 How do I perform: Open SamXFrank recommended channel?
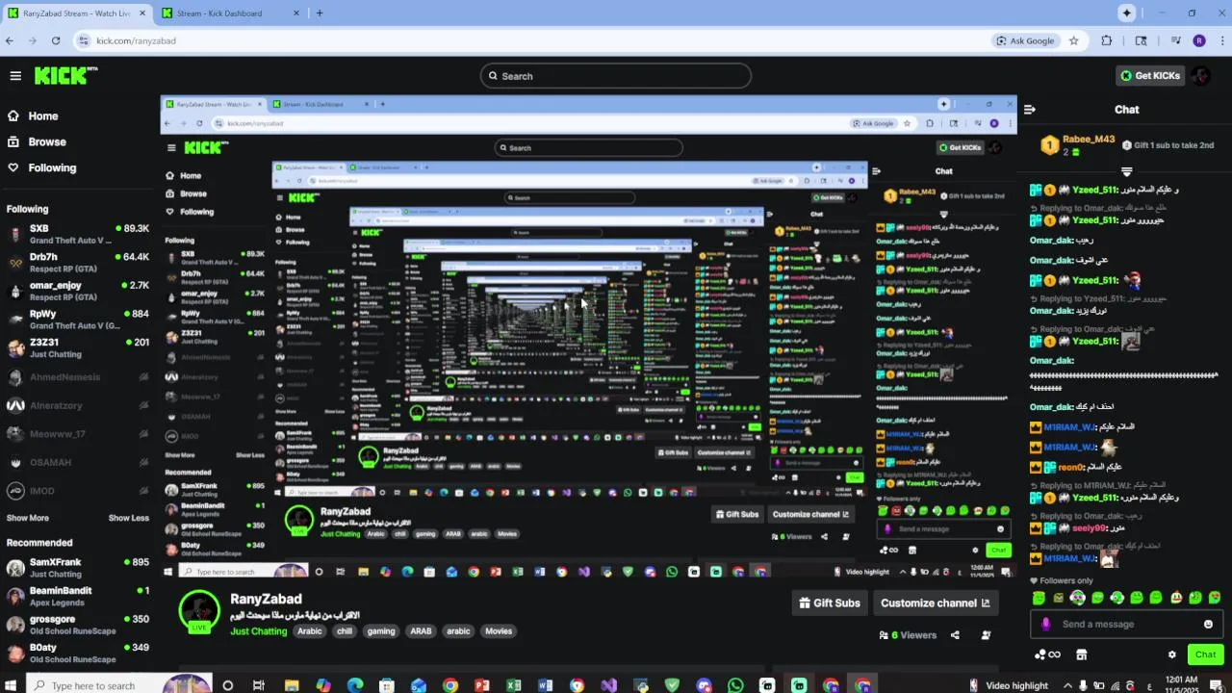tap(77, 567)
